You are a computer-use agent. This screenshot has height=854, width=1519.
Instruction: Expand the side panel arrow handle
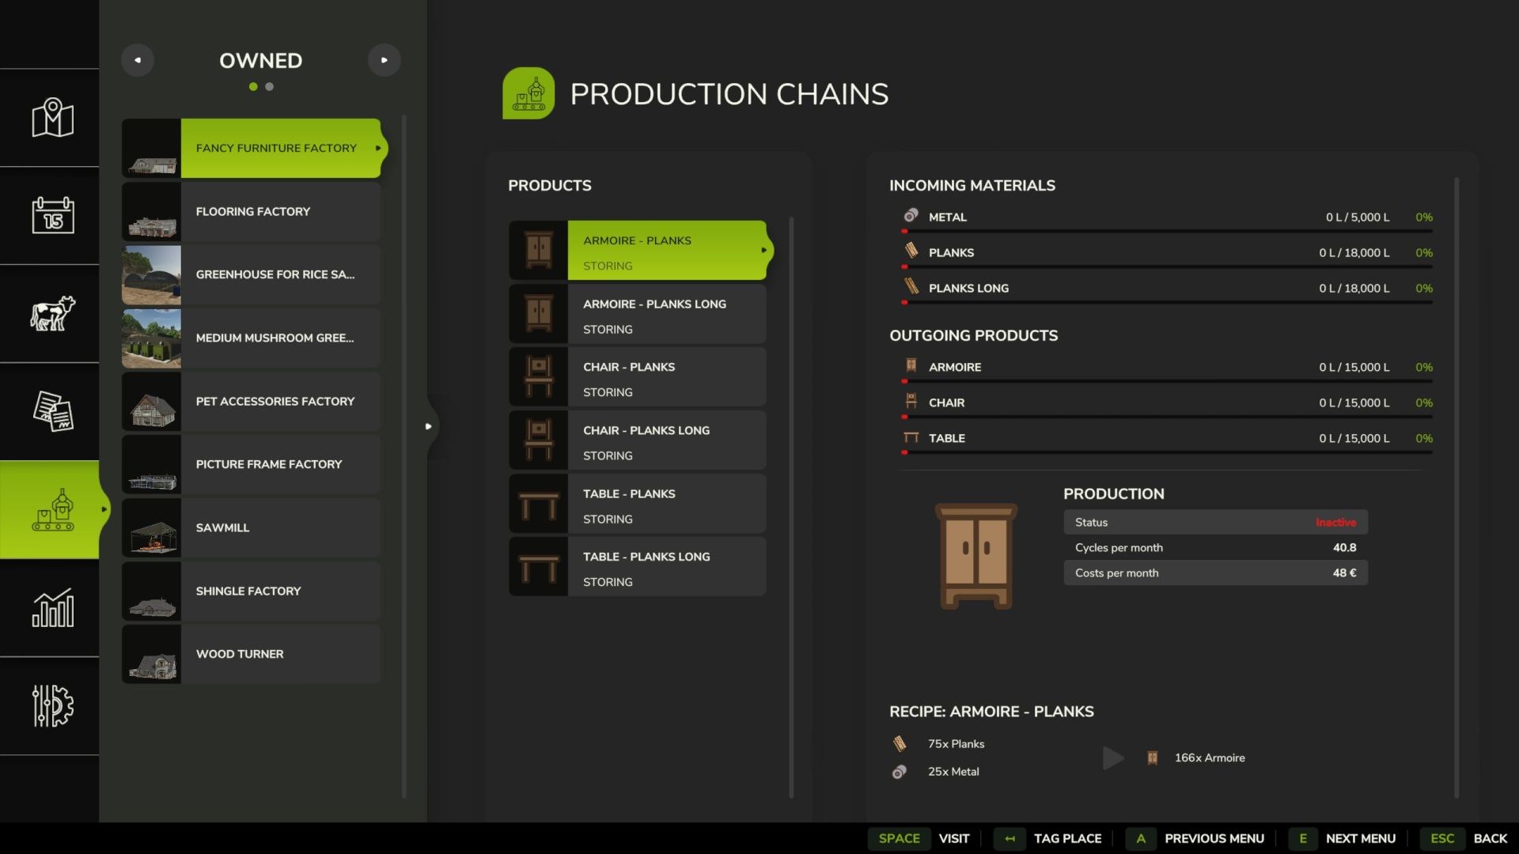pos(429,426)
